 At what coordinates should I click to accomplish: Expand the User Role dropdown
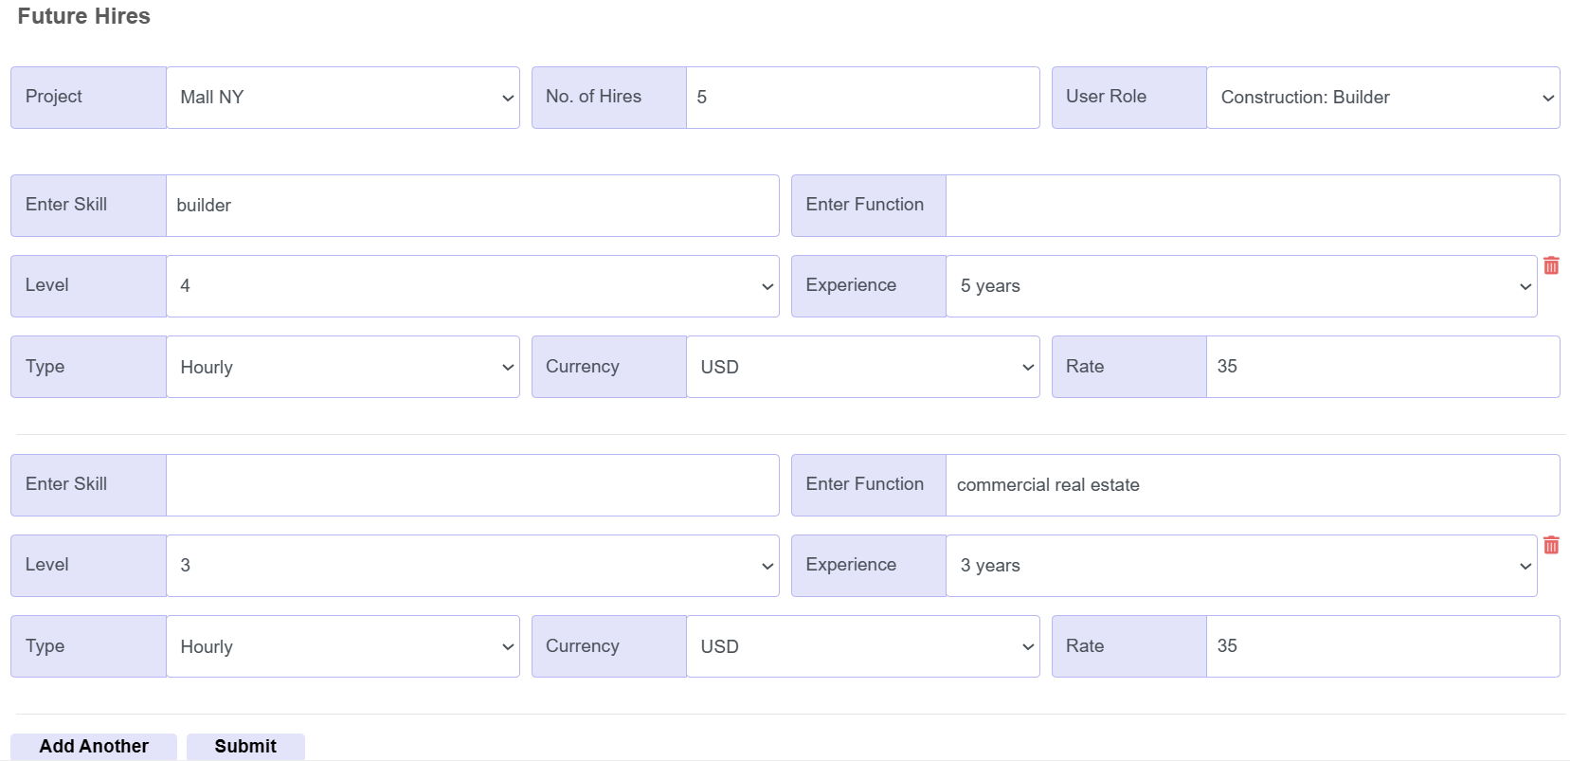[1382, 97]
